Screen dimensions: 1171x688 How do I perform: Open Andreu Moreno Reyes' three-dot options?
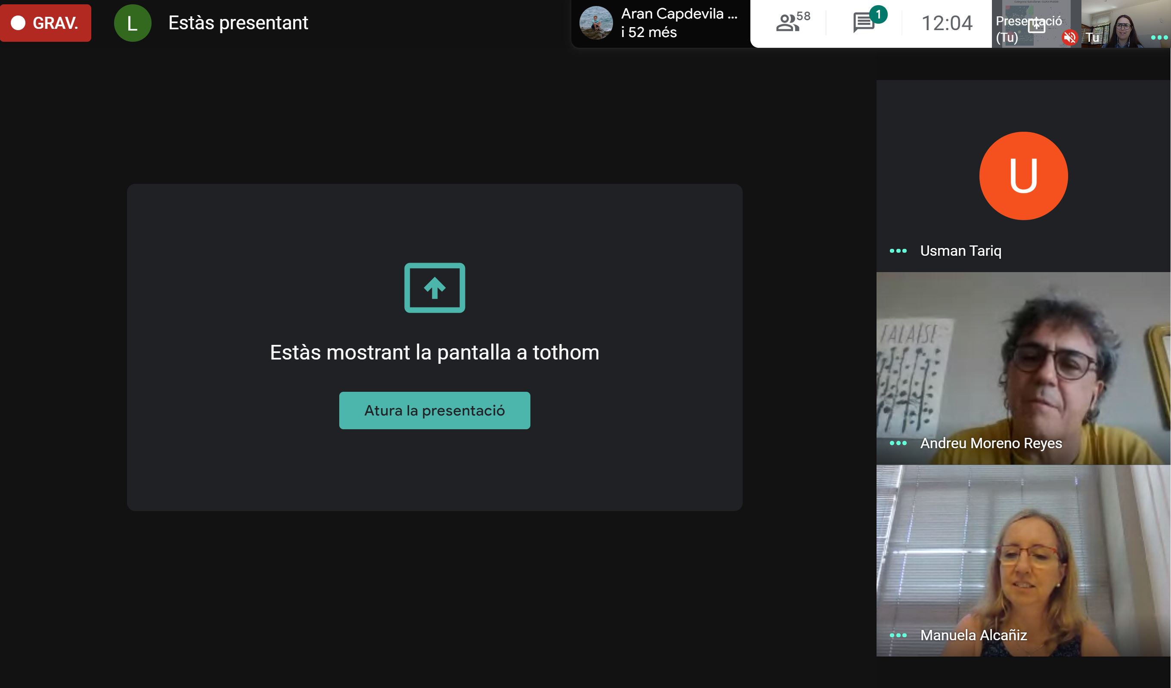pyautogui.click(x=898, y=443)
